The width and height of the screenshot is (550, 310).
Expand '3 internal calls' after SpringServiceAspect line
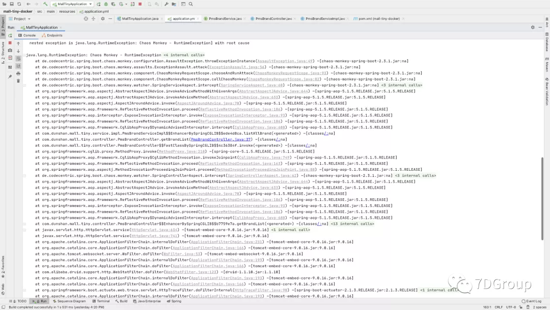pos(402,85)
